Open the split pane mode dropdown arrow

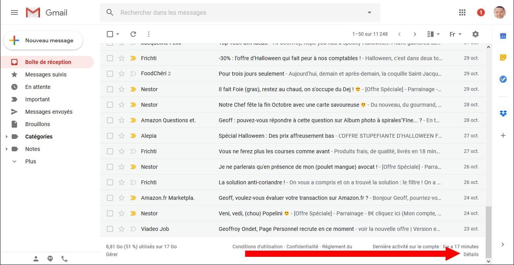pyautogui.click(x=438, y=34)
